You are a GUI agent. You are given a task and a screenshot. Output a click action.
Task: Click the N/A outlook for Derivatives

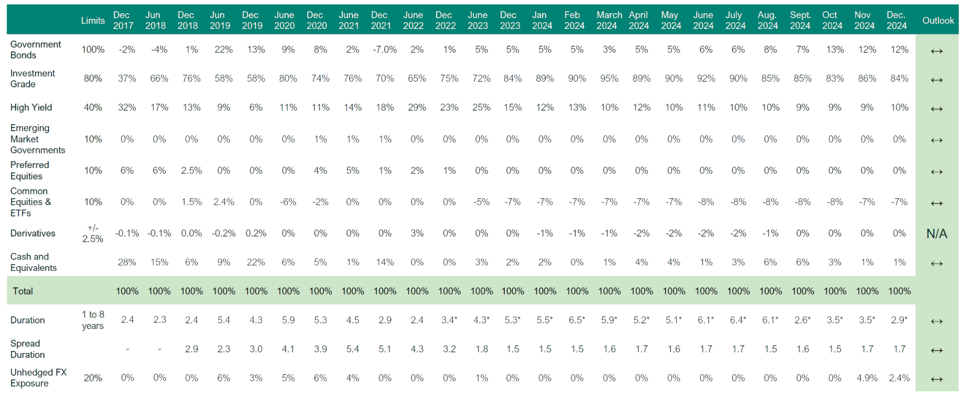point(936,234)
